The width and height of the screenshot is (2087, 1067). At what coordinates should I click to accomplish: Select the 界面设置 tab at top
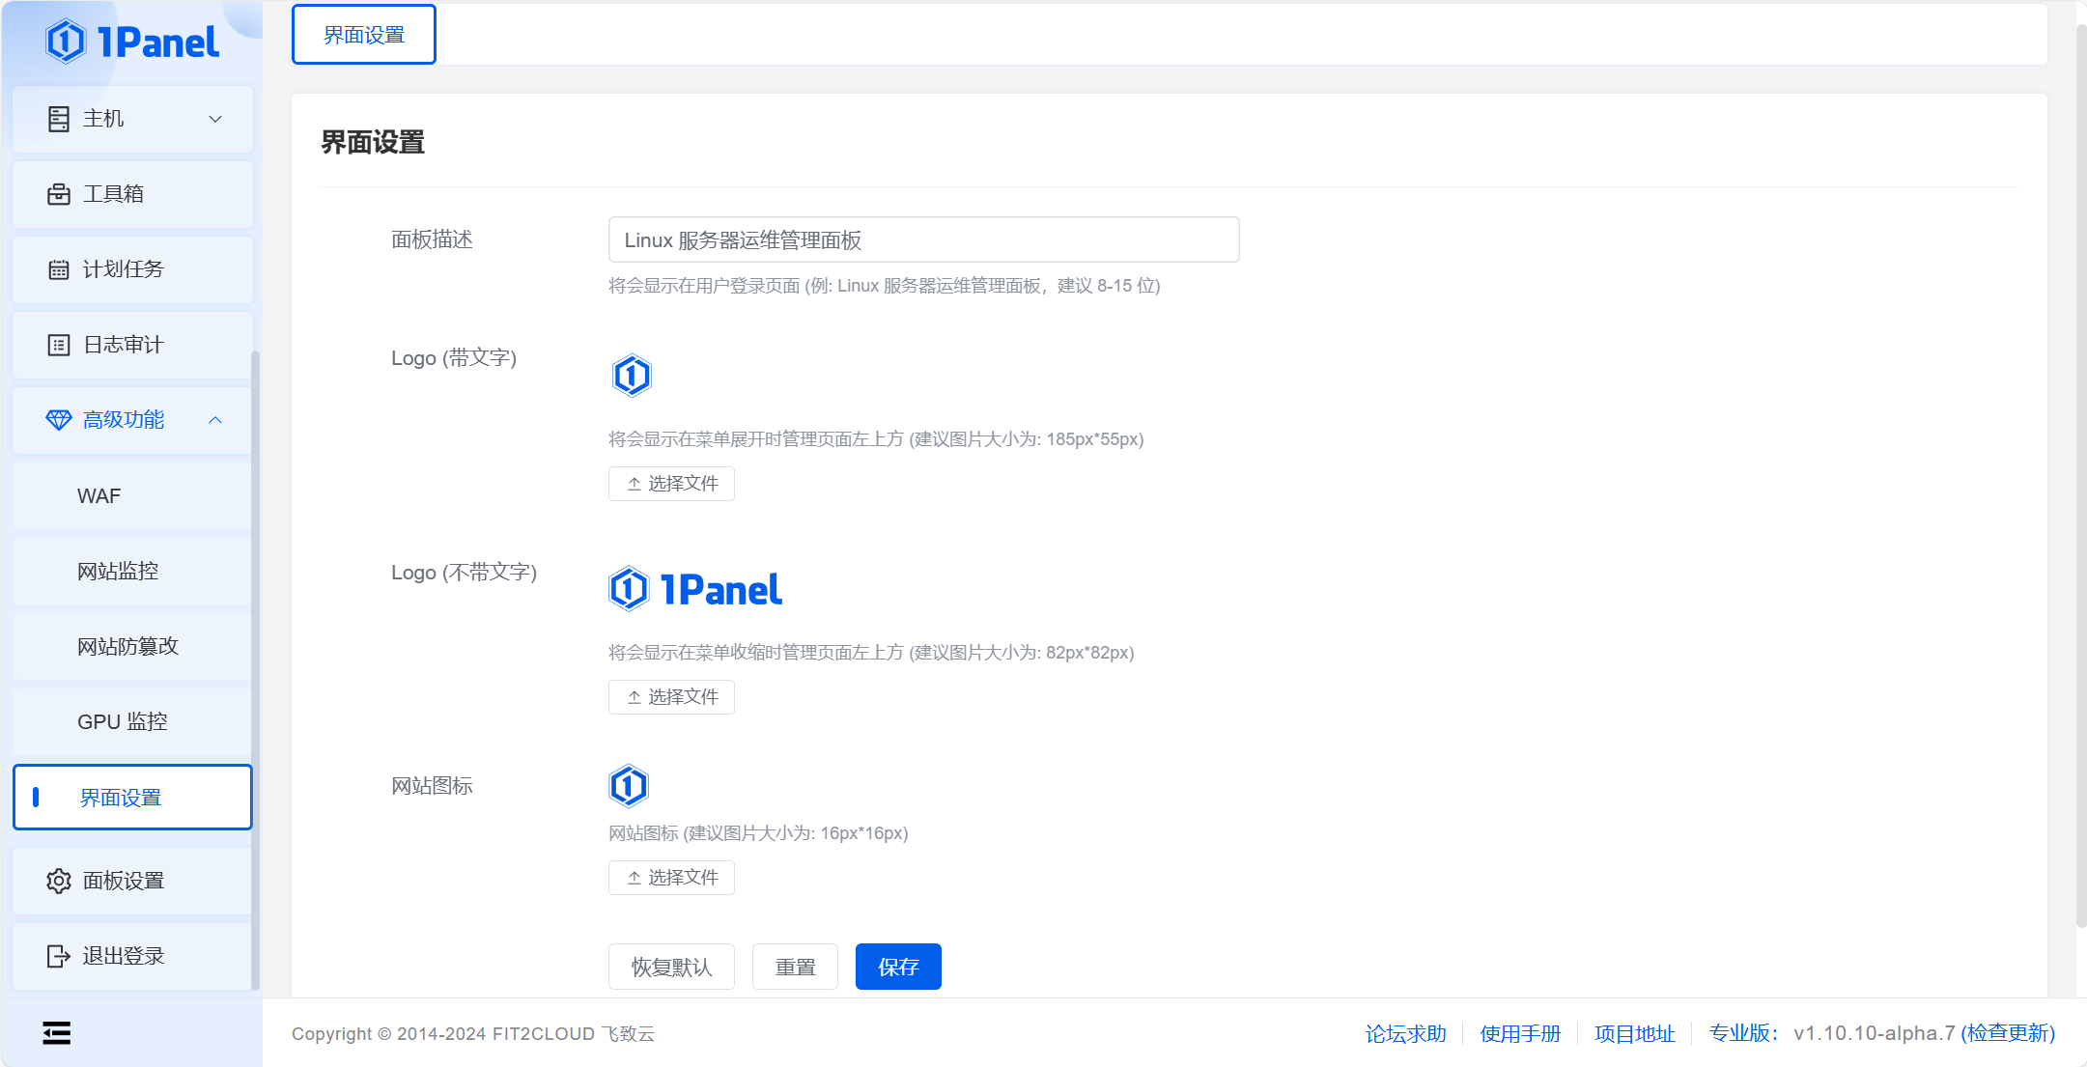point(364,35)
